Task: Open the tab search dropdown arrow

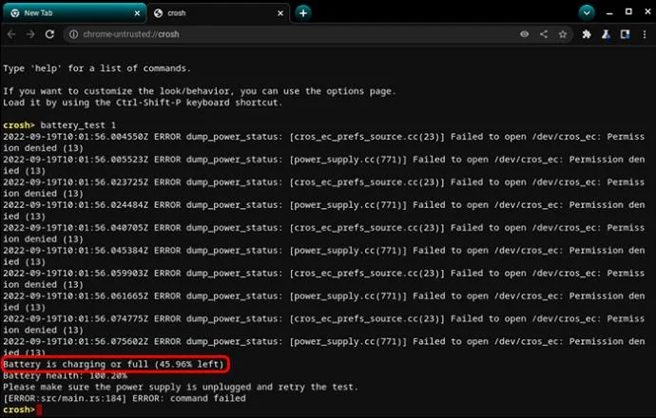Action: (x=587, y=13)
